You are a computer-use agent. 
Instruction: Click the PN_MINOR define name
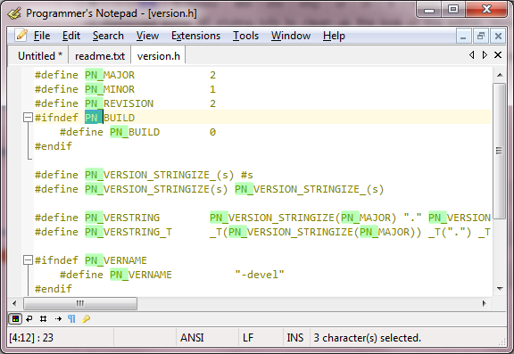[x=110, y=89]
